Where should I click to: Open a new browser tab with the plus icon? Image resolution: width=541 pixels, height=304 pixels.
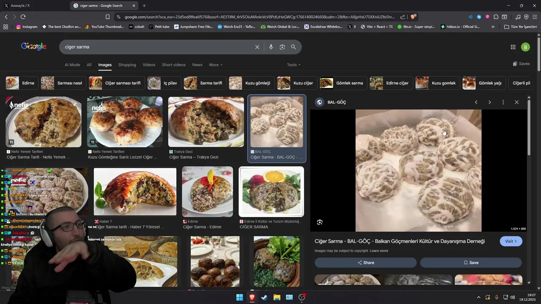tap(144, 5)
